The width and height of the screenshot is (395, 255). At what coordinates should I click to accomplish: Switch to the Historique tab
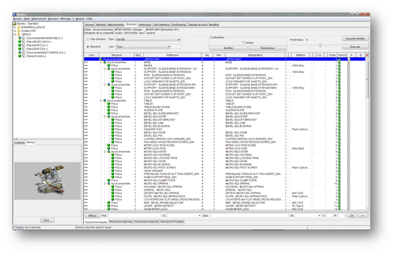(145, 25)
